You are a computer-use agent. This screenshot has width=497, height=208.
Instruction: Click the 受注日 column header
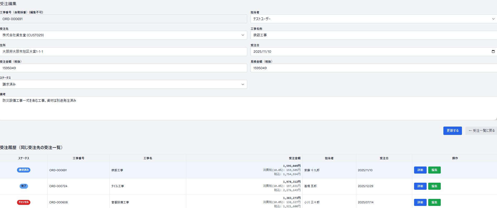point(384,158)
